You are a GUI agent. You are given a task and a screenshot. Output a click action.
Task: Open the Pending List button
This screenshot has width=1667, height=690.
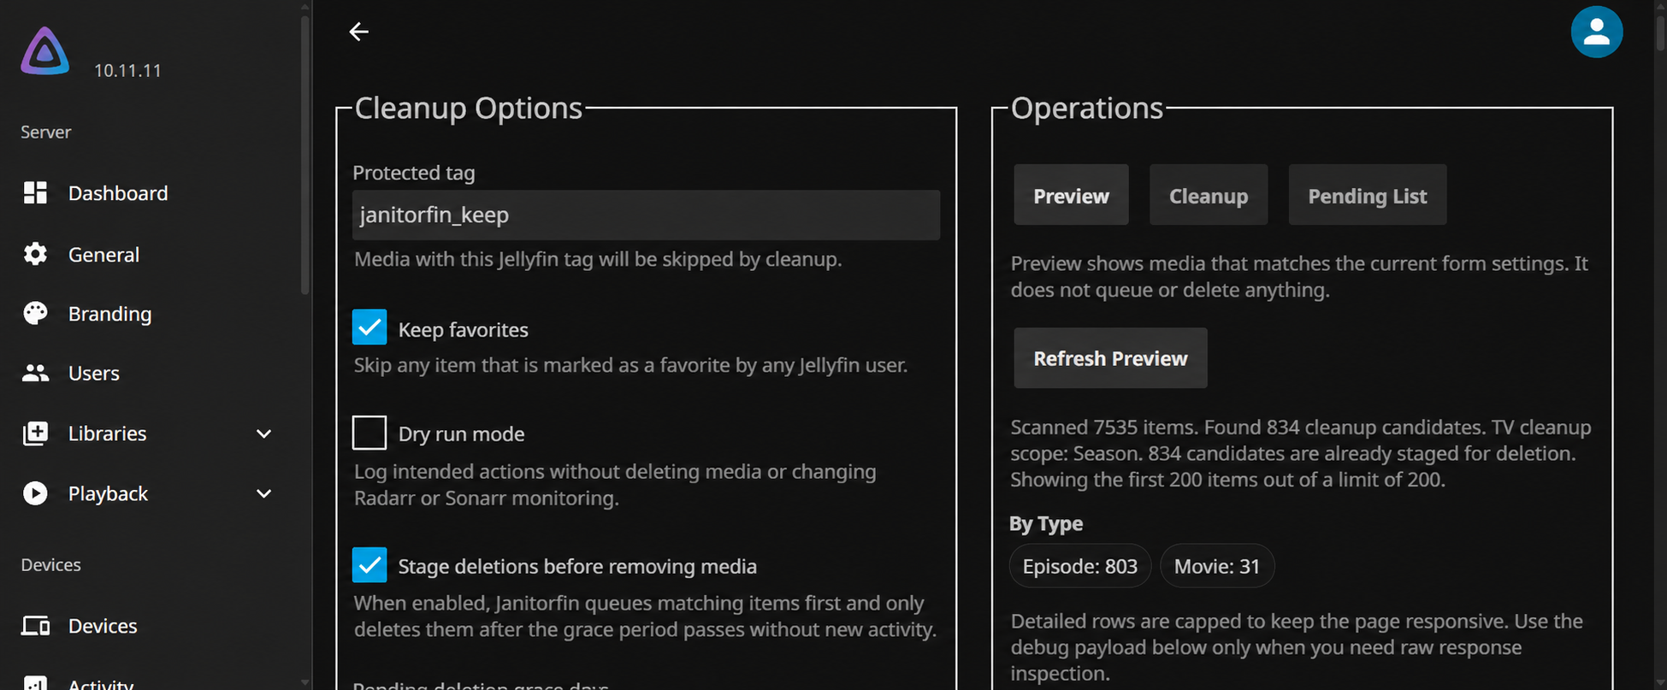click(1367, 195)
